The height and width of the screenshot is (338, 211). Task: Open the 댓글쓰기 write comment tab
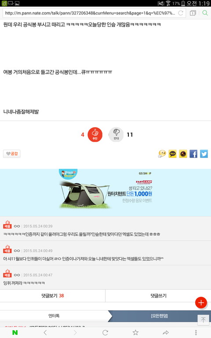tap(158, 296)
